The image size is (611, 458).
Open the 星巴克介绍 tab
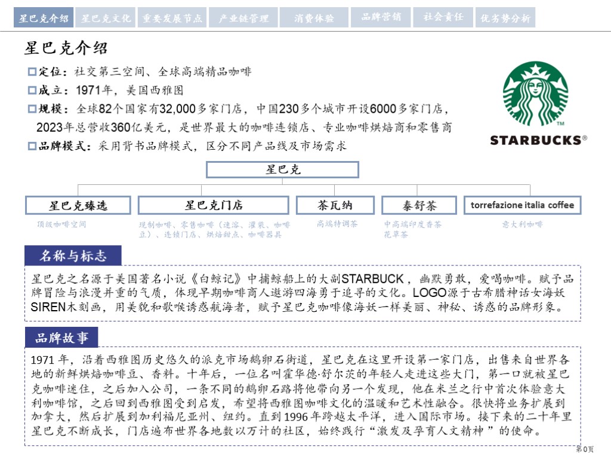pyautogui.click(x=43, y=18)
